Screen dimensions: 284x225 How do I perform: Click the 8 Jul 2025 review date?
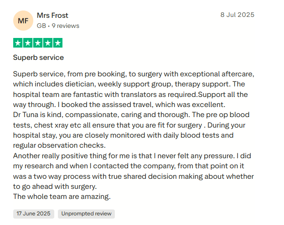[237, 15]
